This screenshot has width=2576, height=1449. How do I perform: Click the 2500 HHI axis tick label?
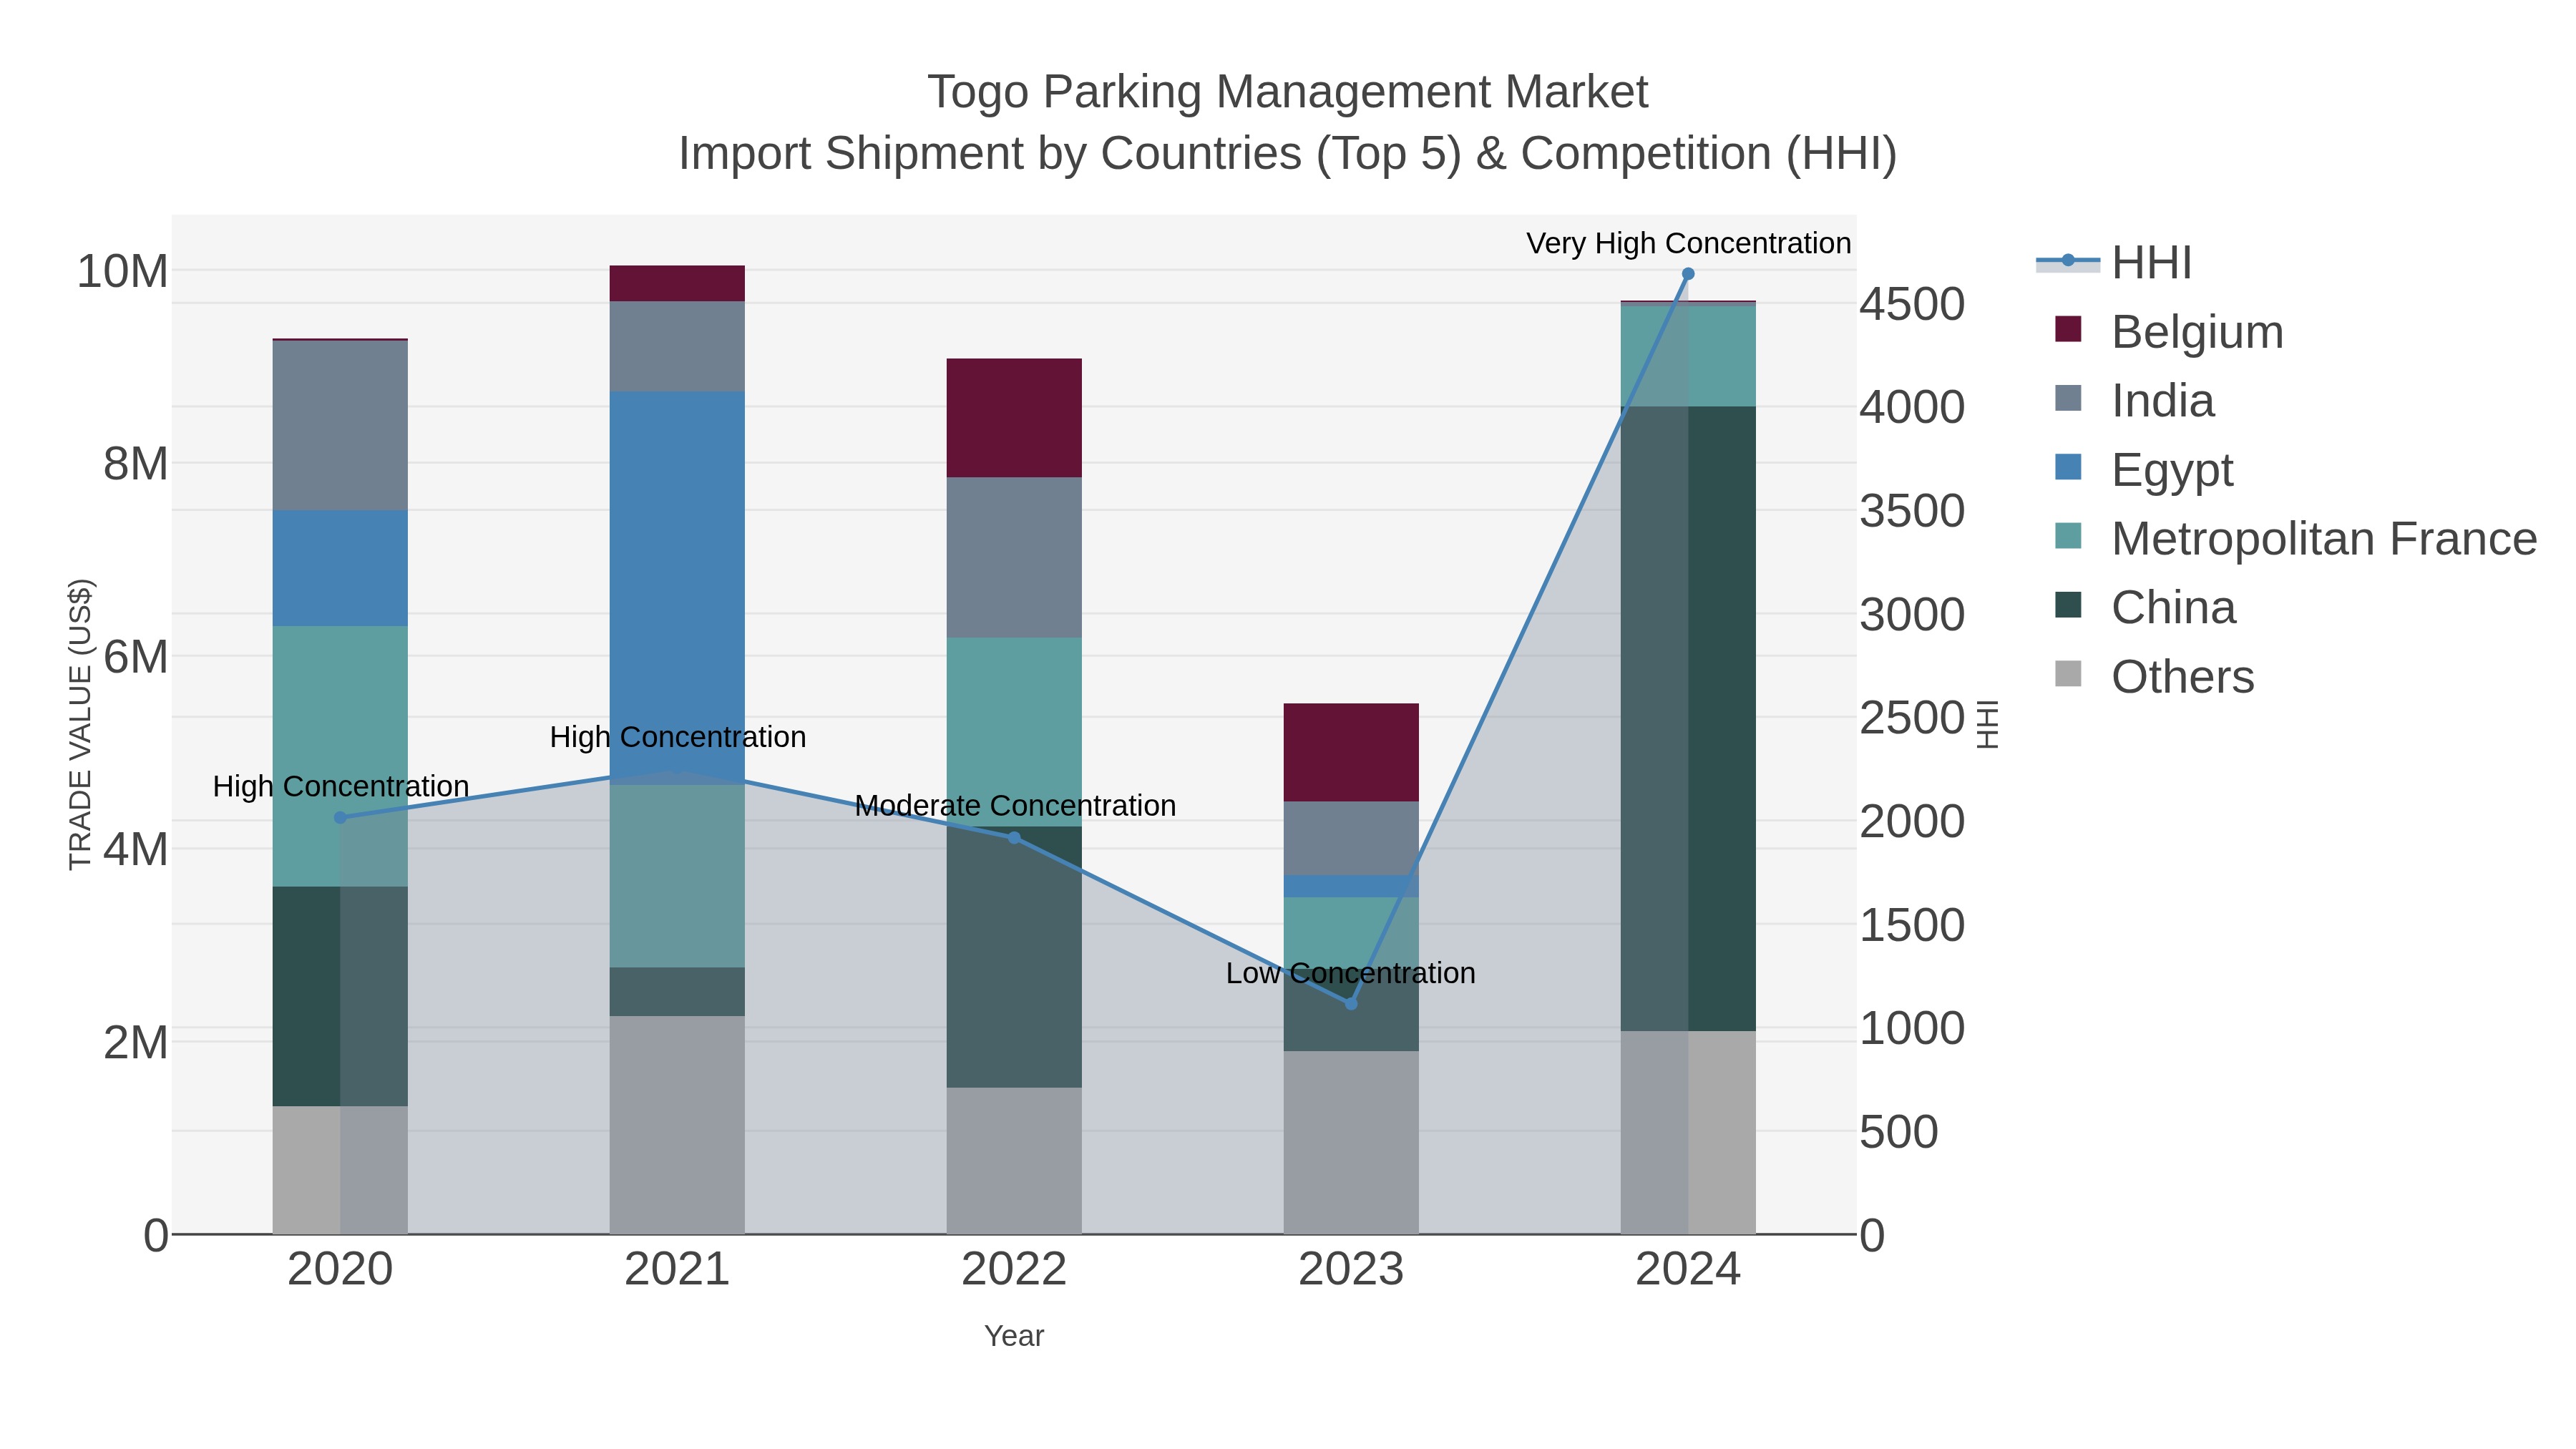pyautogui.click(x=1912, y=718)
